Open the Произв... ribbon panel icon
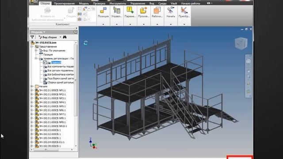 144,10
